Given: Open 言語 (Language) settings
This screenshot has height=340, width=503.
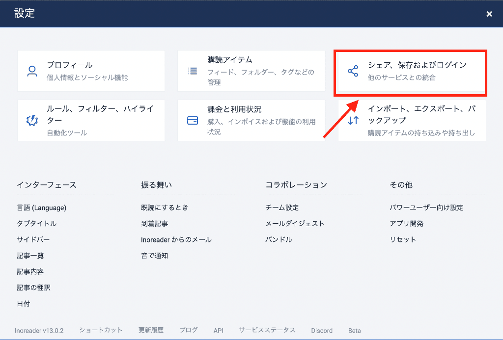Looking at the screenshot, I should click(x=41, y=208).
